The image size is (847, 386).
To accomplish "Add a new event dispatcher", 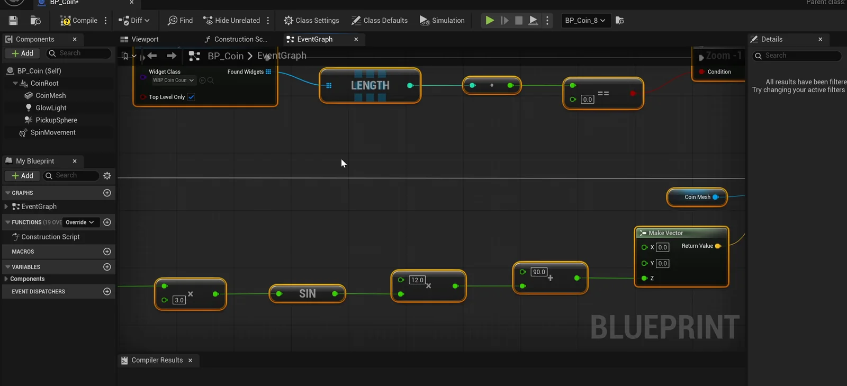I will coord(107,292).
